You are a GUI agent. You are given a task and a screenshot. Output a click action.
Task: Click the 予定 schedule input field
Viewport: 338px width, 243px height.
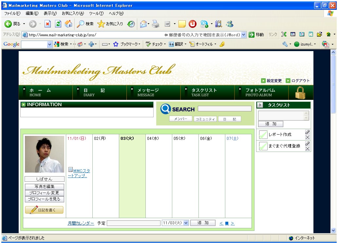pos(134,223)
